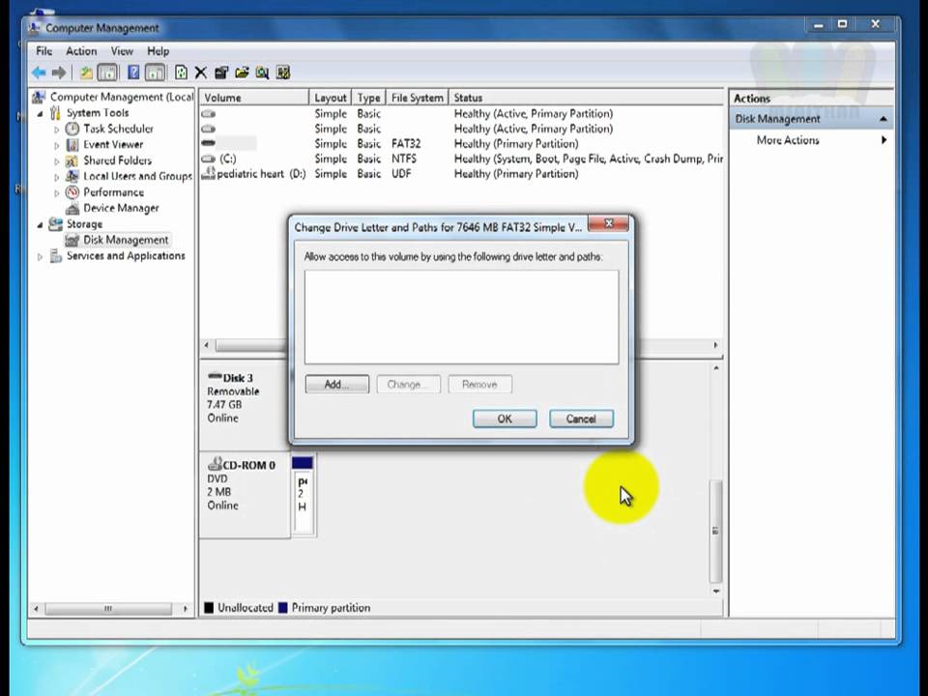928x696 pixels.
Task: Click the tree pane horizontal scrollbar thumb
Action: [108, 608]
